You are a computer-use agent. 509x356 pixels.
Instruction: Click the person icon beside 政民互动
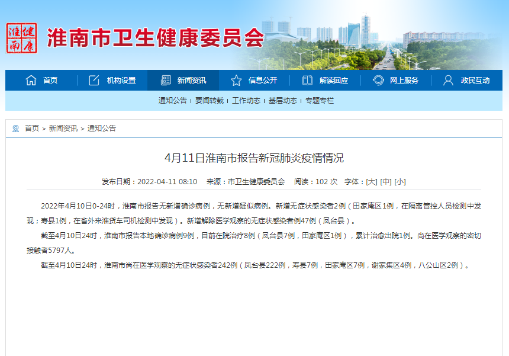click(447, 80)
